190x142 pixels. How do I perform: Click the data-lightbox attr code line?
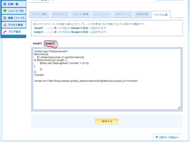[64, 63]
